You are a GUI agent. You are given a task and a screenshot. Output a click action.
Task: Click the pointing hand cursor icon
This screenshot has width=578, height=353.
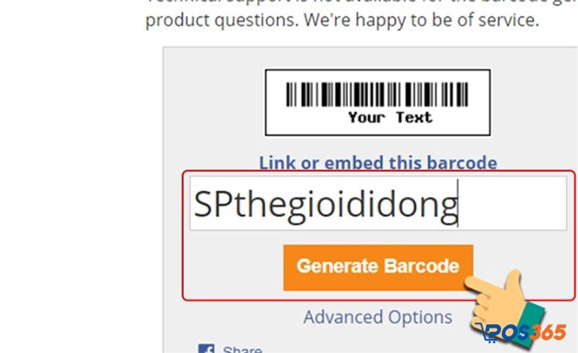(497, 300)
